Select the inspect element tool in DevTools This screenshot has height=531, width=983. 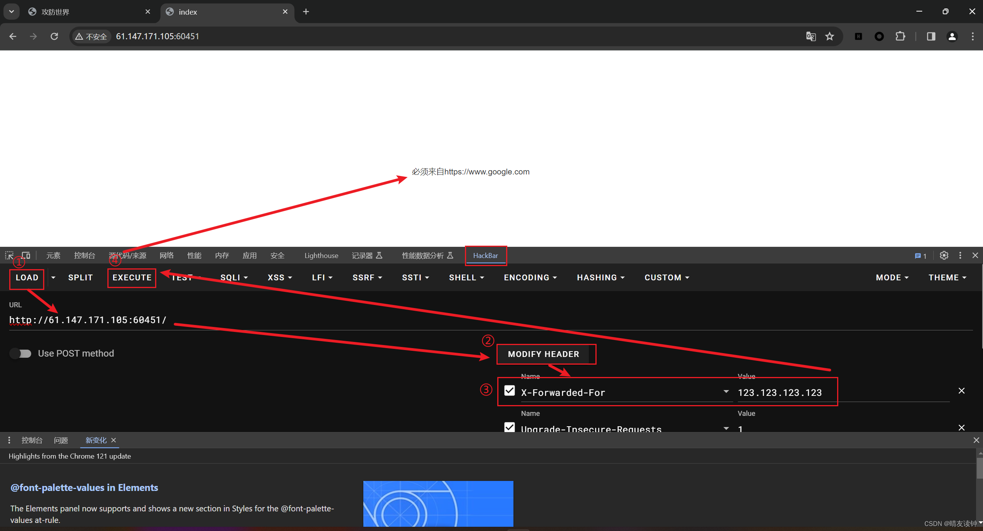point(8,255)
